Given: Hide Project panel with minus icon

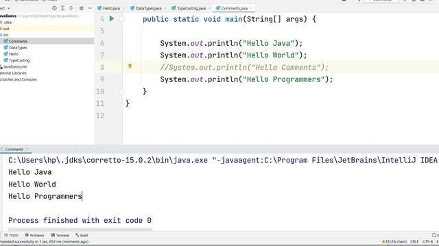Looking at the screenshot, I should [x=90, y=8].
